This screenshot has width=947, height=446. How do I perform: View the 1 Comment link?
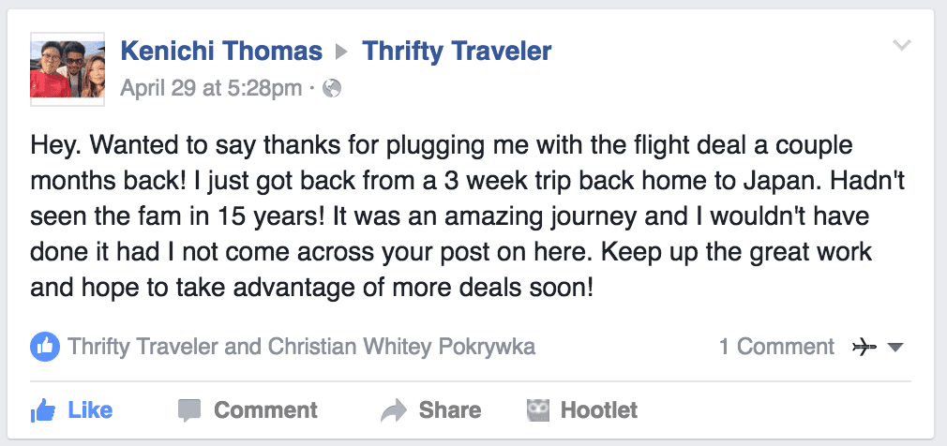[x=776, y=347]
